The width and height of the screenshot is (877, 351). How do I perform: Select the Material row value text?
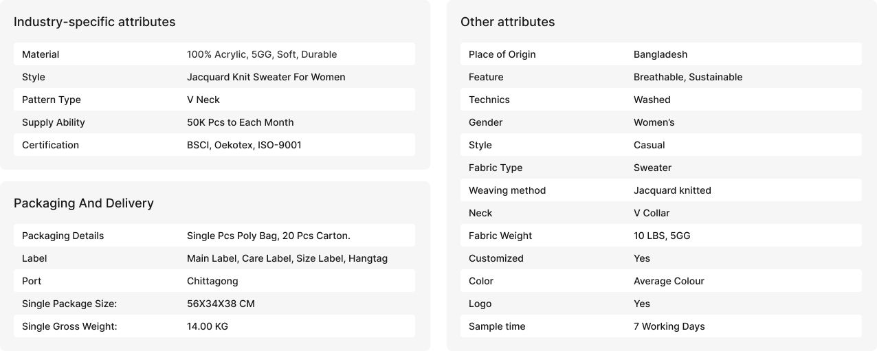click(262, 54)
